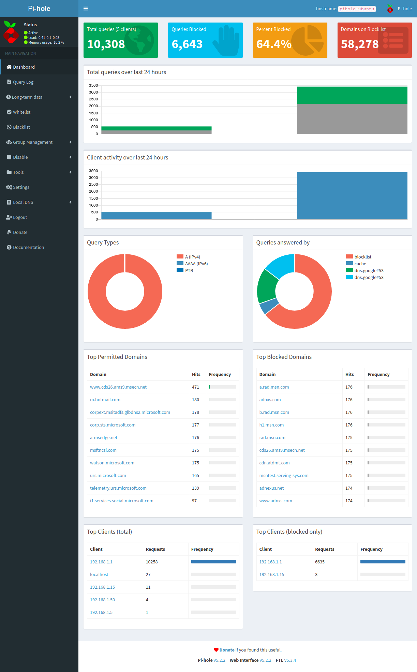Viewport: 417px width, 672px height.
Task: Toggle blocklist legend entry in Queries answered by
Action: (359, 257)
